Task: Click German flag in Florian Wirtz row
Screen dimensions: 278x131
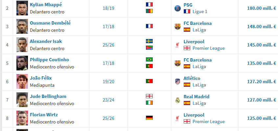Action: [x=149, y=118]
